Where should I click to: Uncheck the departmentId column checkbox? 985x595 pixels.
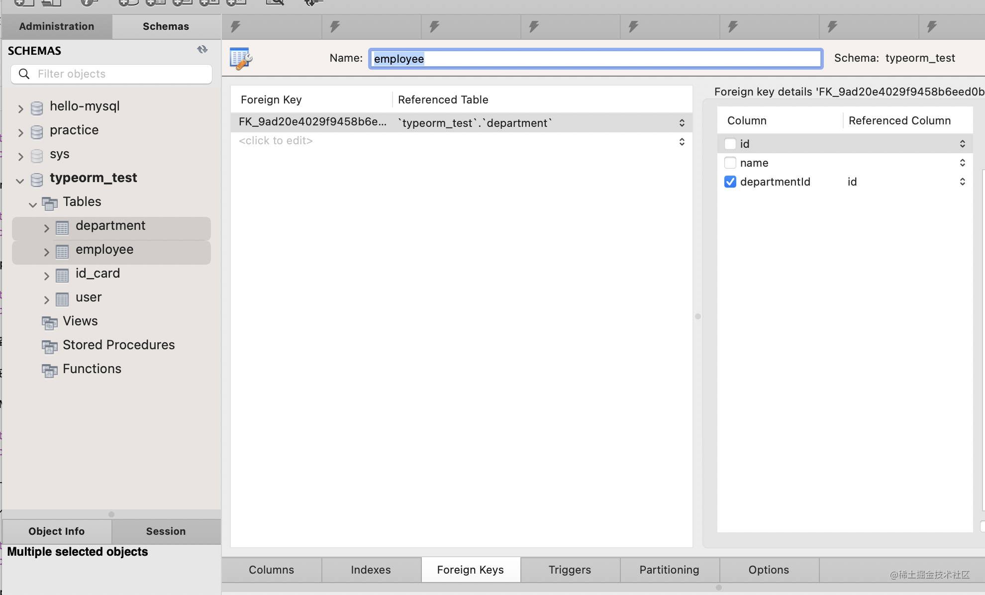730,182
